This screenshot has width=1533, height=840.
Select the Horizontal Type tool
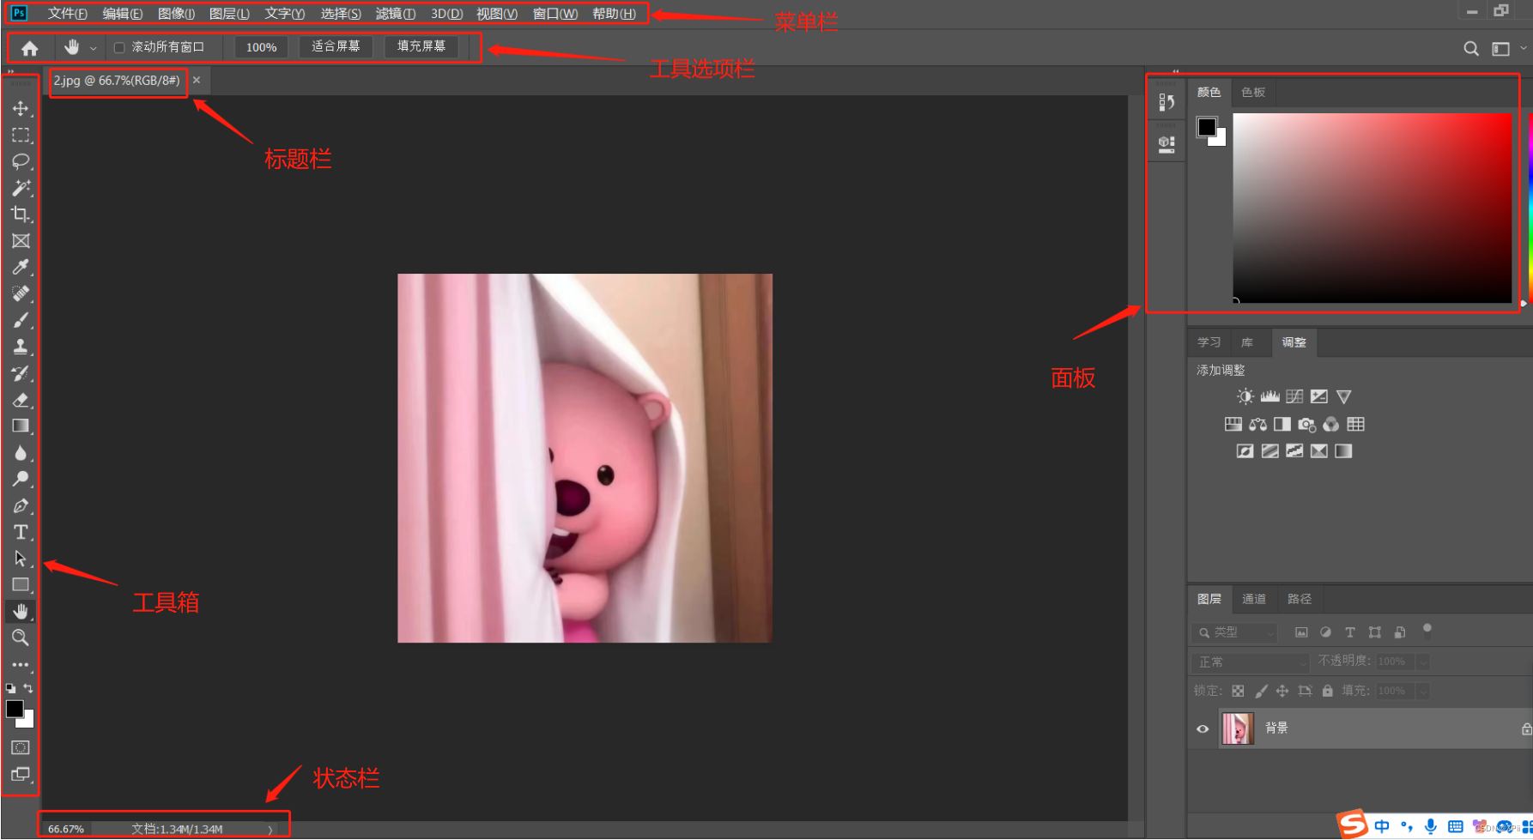click(21, 532)
